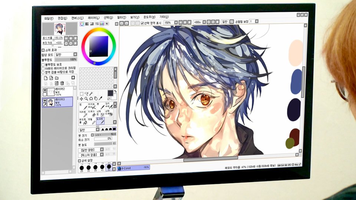The image size is (356, 200).
Task: Open the 레이어 menu
Action: (93, 17)
